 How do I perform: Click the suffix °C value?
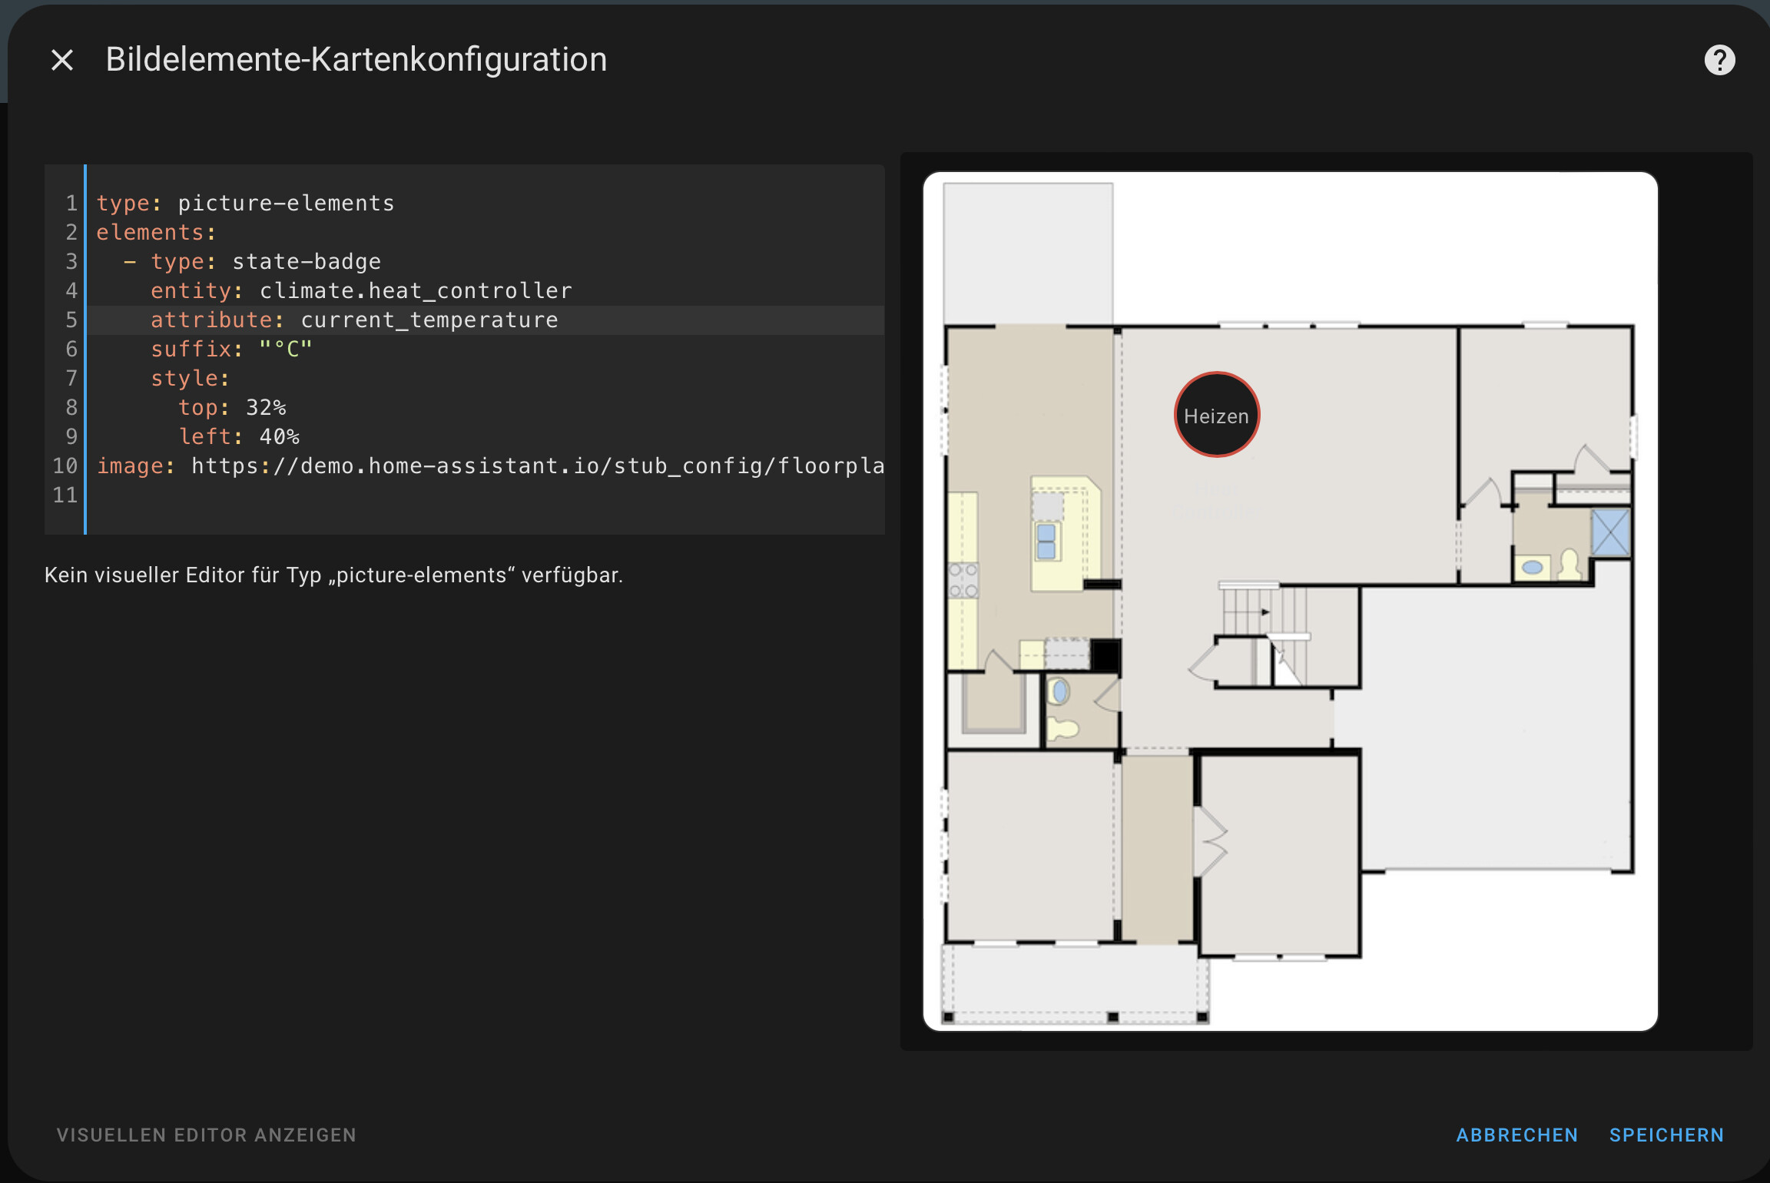[286, 349]
